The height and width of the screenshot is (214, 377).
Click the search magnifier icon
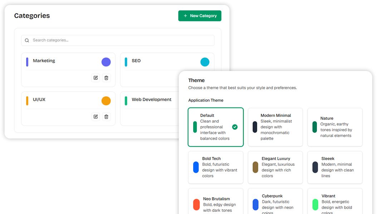[x=27, y=40]
